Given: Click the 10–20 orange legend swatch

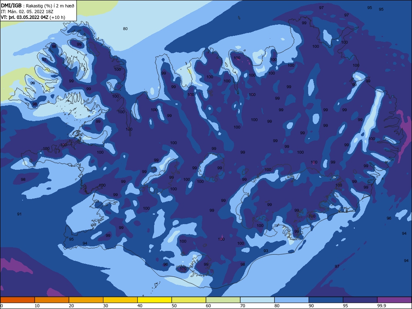Looking at the screenshot, I should click(52, 300).
